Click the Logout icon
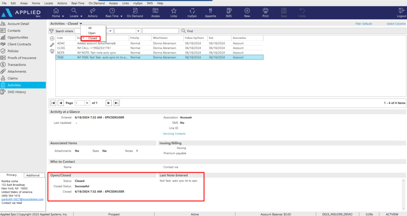Viewport: 407px width, 216px height. [x=401, y=11]
